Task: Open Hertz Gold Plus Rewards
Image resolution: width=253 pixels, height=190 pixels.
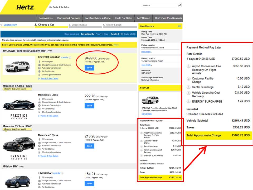Action: click(168, 18)
